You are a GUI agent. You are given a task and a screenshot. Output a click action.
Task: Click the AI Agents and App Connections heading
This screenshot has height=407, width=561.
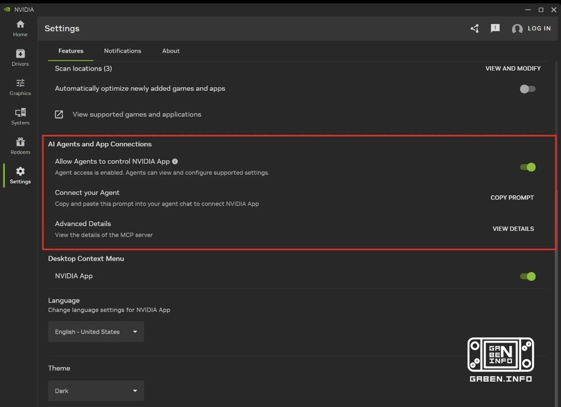[x=100, y=144]
